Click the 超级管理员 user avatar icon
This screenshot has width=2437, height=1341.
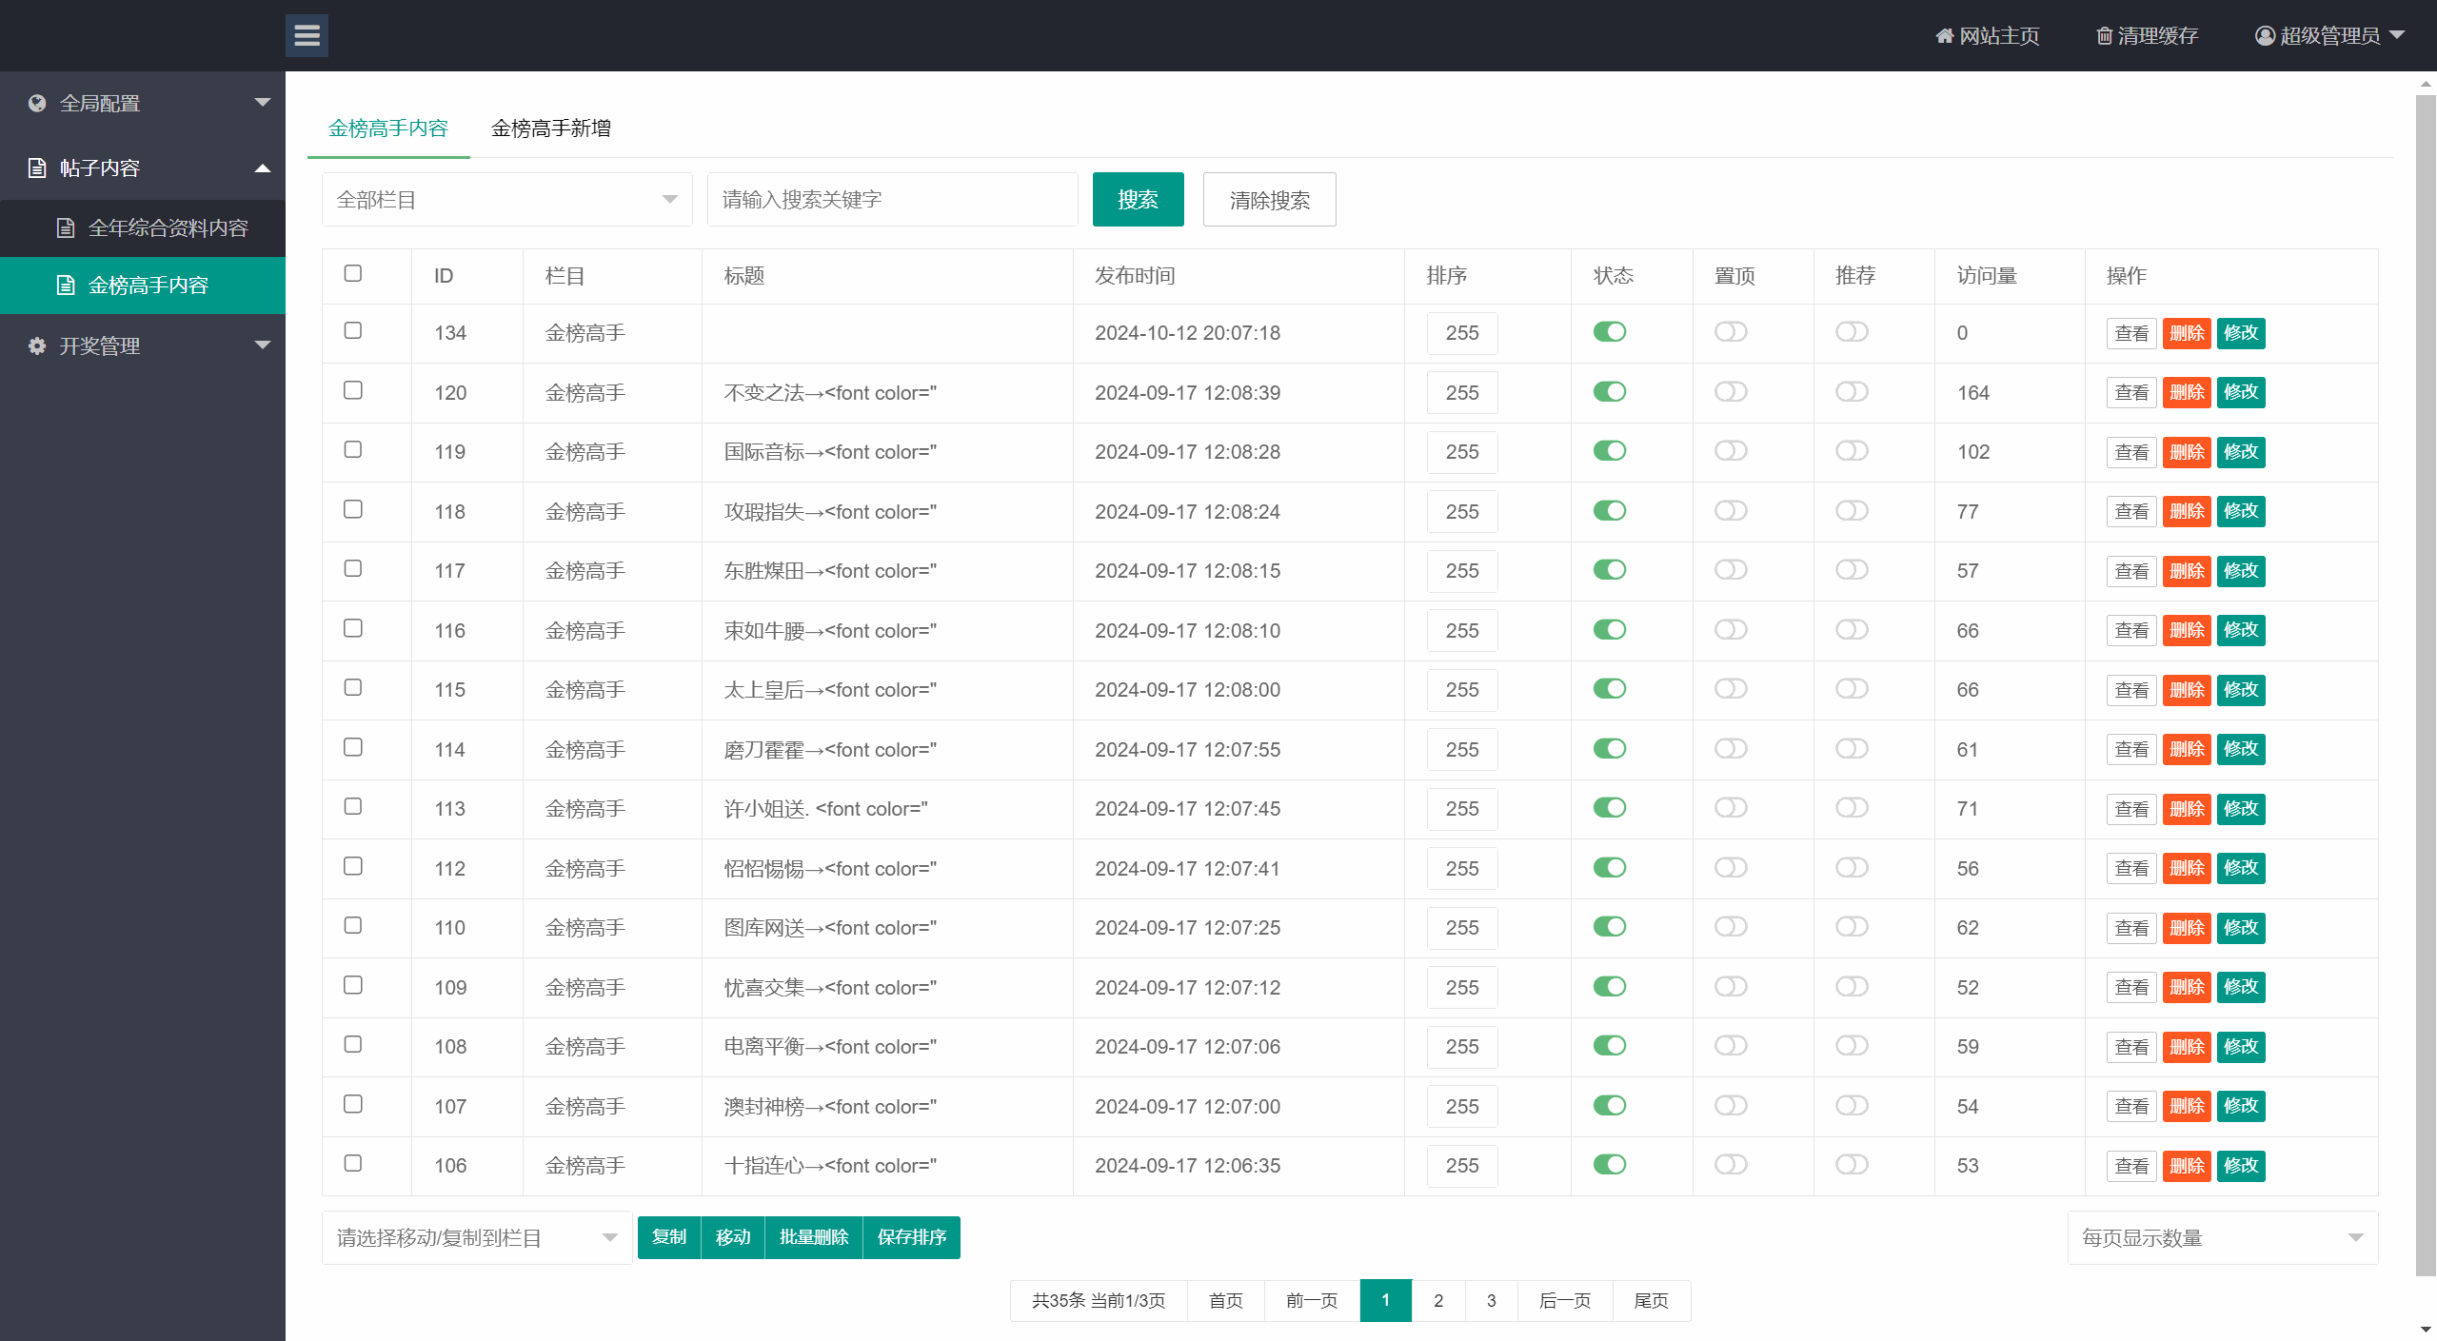[x=2265, y=36]
